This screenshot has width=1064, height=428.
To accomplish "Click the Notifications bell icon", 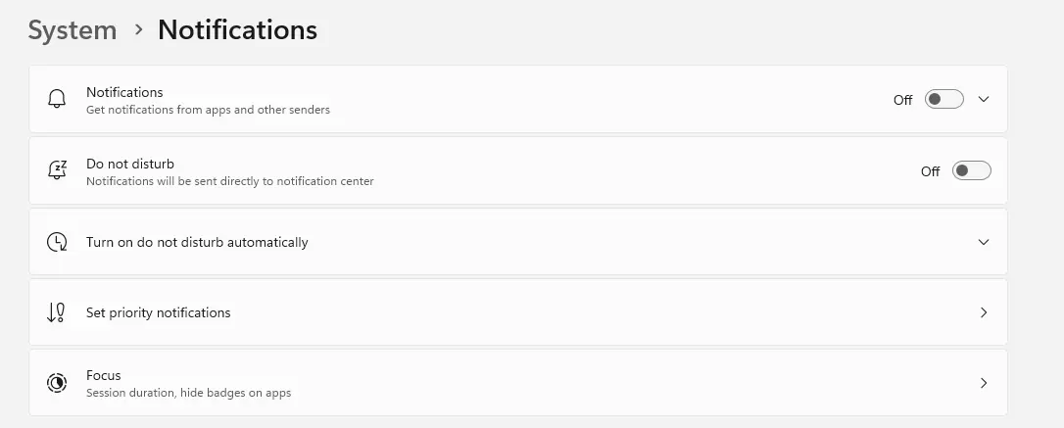I will pyautogui.click(x=57, y=99).
